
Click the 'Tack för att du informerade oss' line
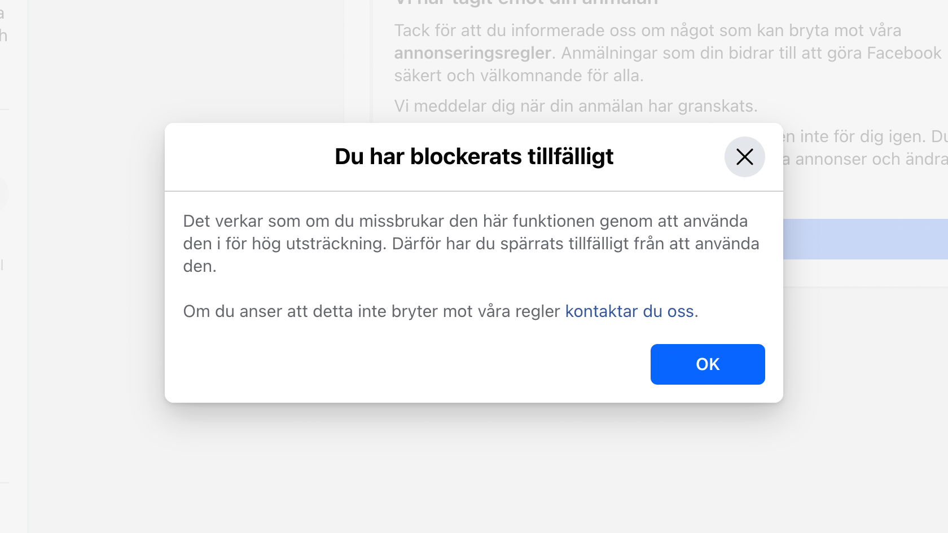647,30
